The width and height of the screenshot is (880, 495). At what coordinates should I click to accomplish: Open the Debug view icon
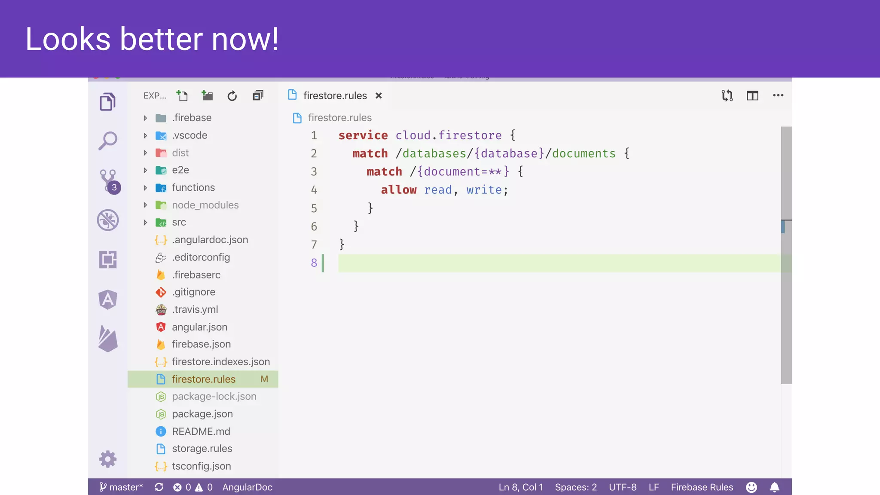point(107,220)
